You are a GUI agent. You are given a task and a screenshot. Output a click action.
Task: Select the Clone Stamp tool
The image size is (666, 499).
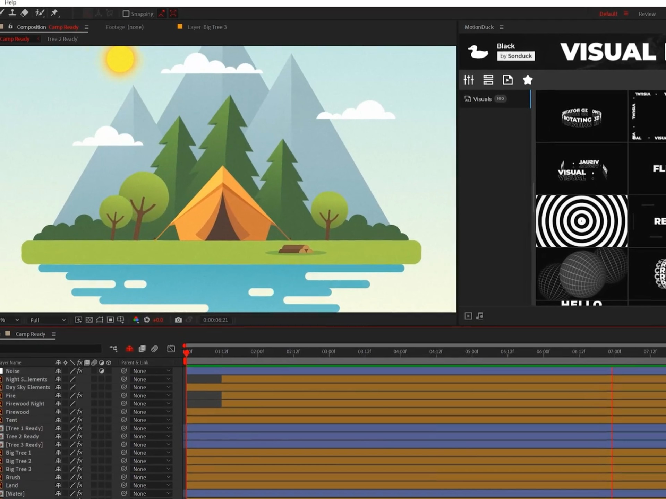coord(12,13)
